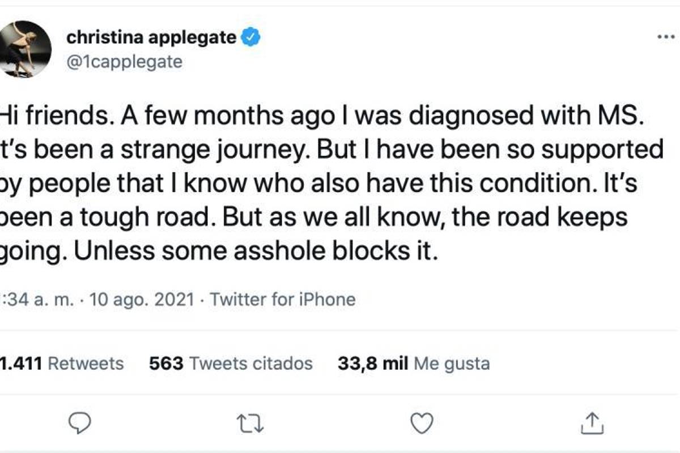The width and height of the screenshot is (680, 453).
Task: Open the @1capplegate profile handle
Action: coord(124,62)
